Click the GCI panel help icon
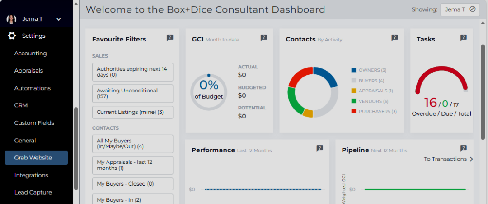488x204 pixels. [264, 38]
